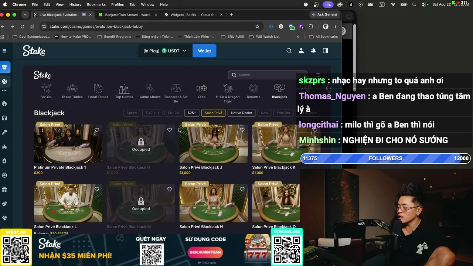
Task: Click the Chrome profile avatar
Action: pyautogui.click(x=326, y=27)
